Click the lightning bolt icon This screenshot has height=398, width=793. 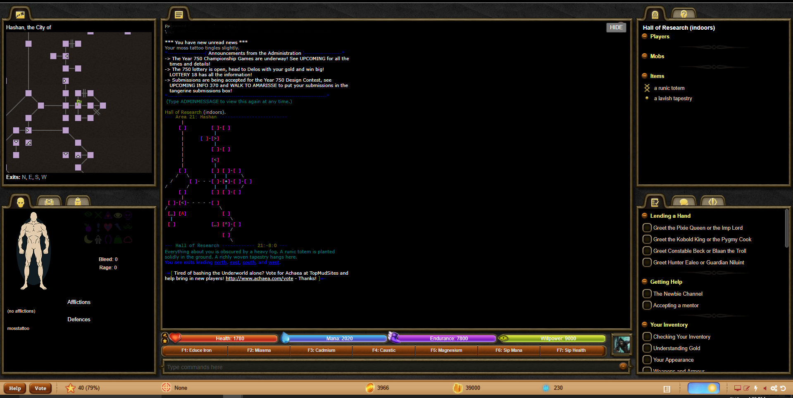(756, 389)
